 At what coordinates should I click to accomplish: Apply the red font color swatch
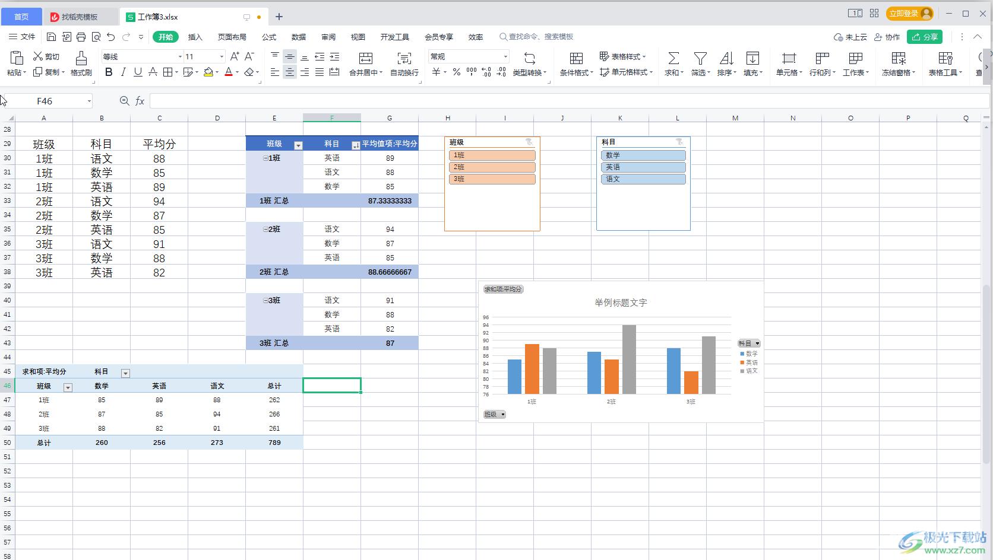click(x=229, y=72)
